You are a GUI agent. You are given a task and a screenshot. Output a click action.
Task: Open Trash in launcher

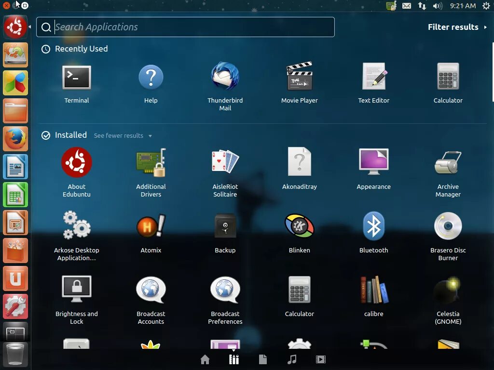click(15, 355)
